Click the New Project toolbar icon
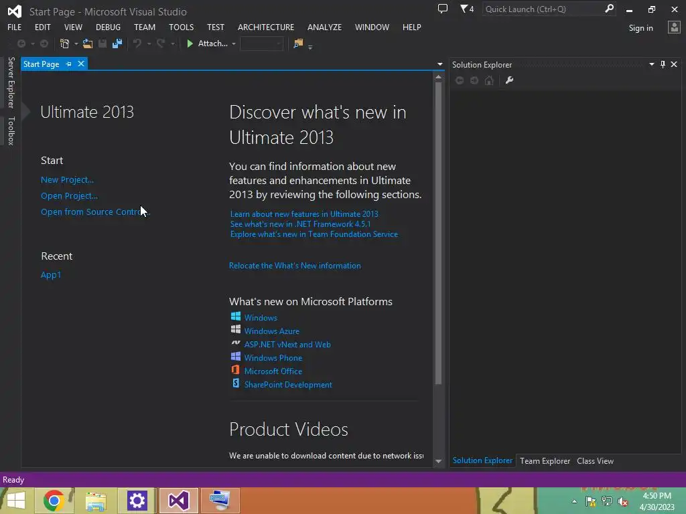Viewport: 686px width, 514px height. (65, 44)
